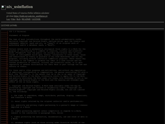Screen dimensions: 165x124
Task: Open the Log page
Action: point(8,19)
